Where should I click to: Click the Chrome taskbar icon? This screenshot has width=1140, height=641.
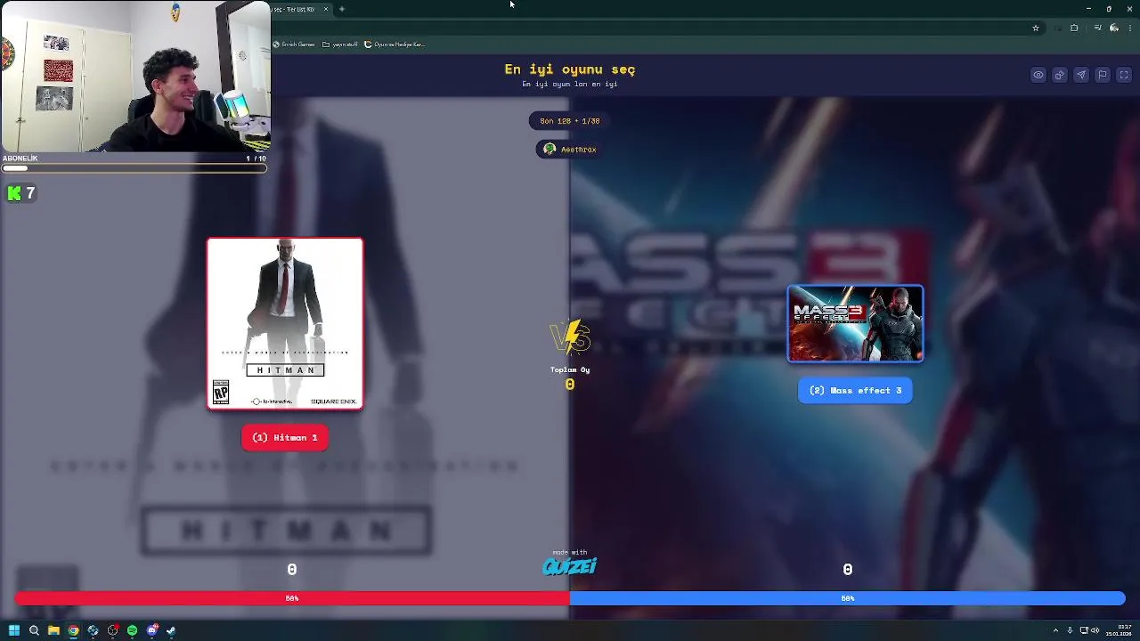(x=73, y=630)
